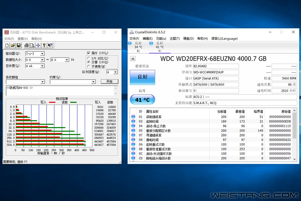
Task: Click status orb for attribute 03 起转时间
Action: pyautogui.click(x=133, y=121)
